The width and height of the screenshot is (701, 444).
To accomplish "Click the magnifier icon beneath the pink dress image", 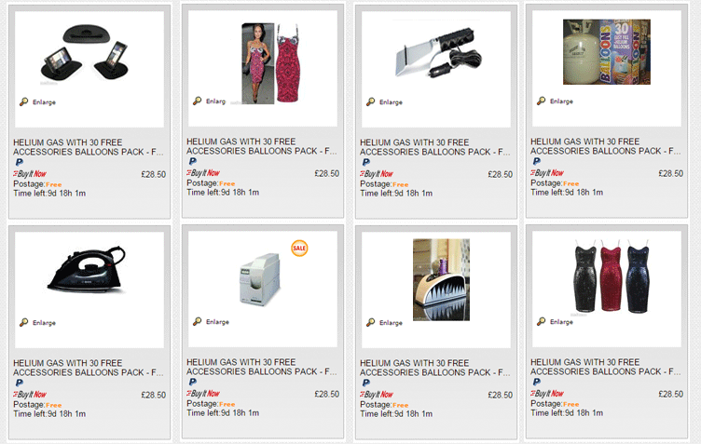I will 197,101.
